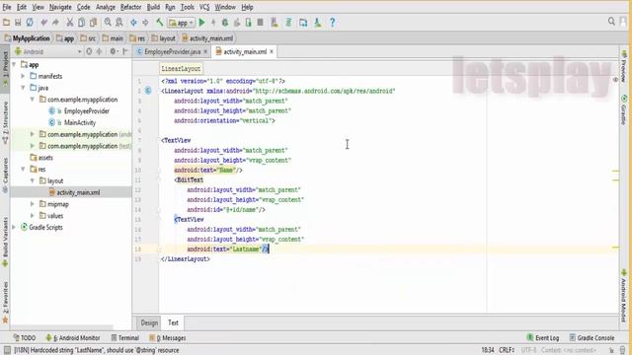
Task: Open the Gradle Console
Action: click(592, 338)
